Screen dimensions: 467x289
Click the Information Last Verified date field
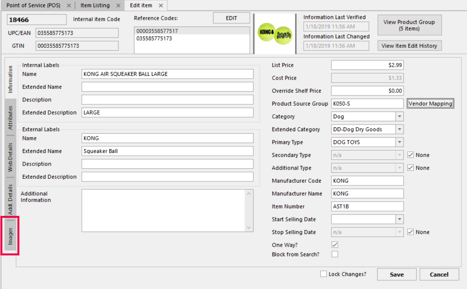336,26
